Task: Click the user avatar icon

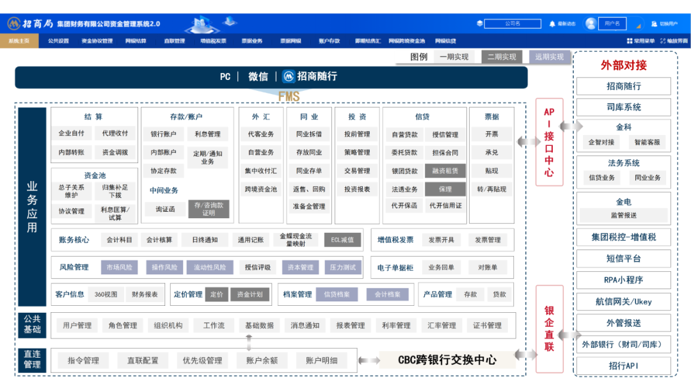Action: coord(591,23)
